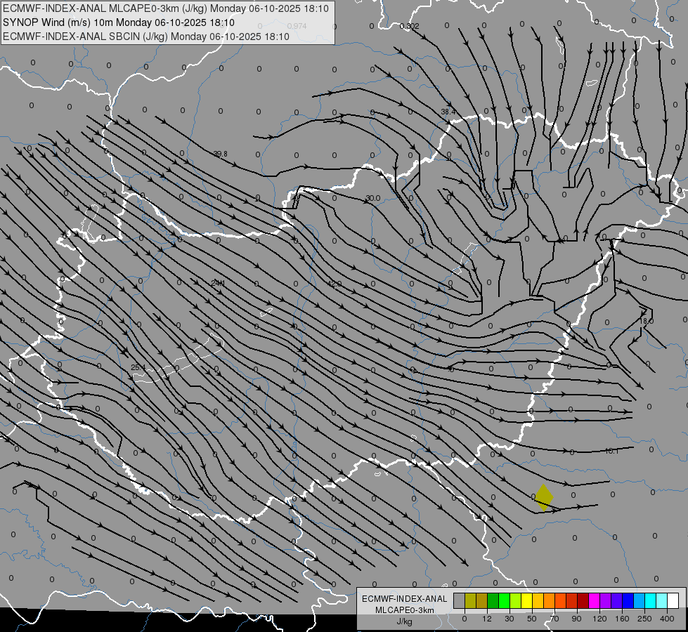Click the 39.8 value label on map
The height and width of the screenshot is (632, 688).
pos(220,154)
